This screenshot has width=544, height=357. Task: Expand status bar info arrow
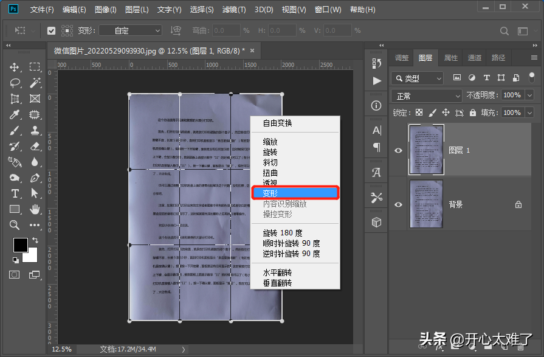point(183,349)
